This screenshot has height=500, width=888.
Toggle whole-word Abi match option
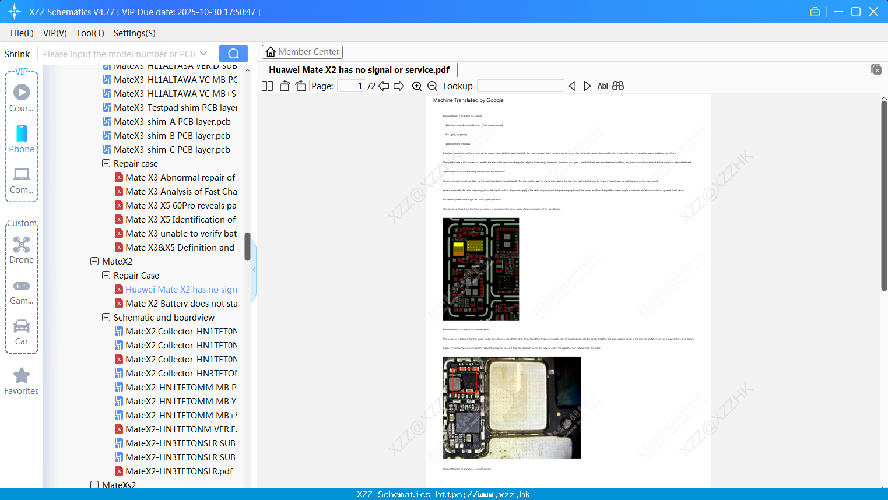point(603,86)
